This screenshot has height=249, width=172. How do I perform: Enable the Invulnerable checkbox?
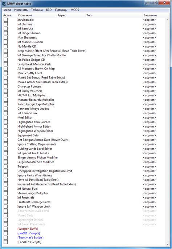tap(6, 20)
